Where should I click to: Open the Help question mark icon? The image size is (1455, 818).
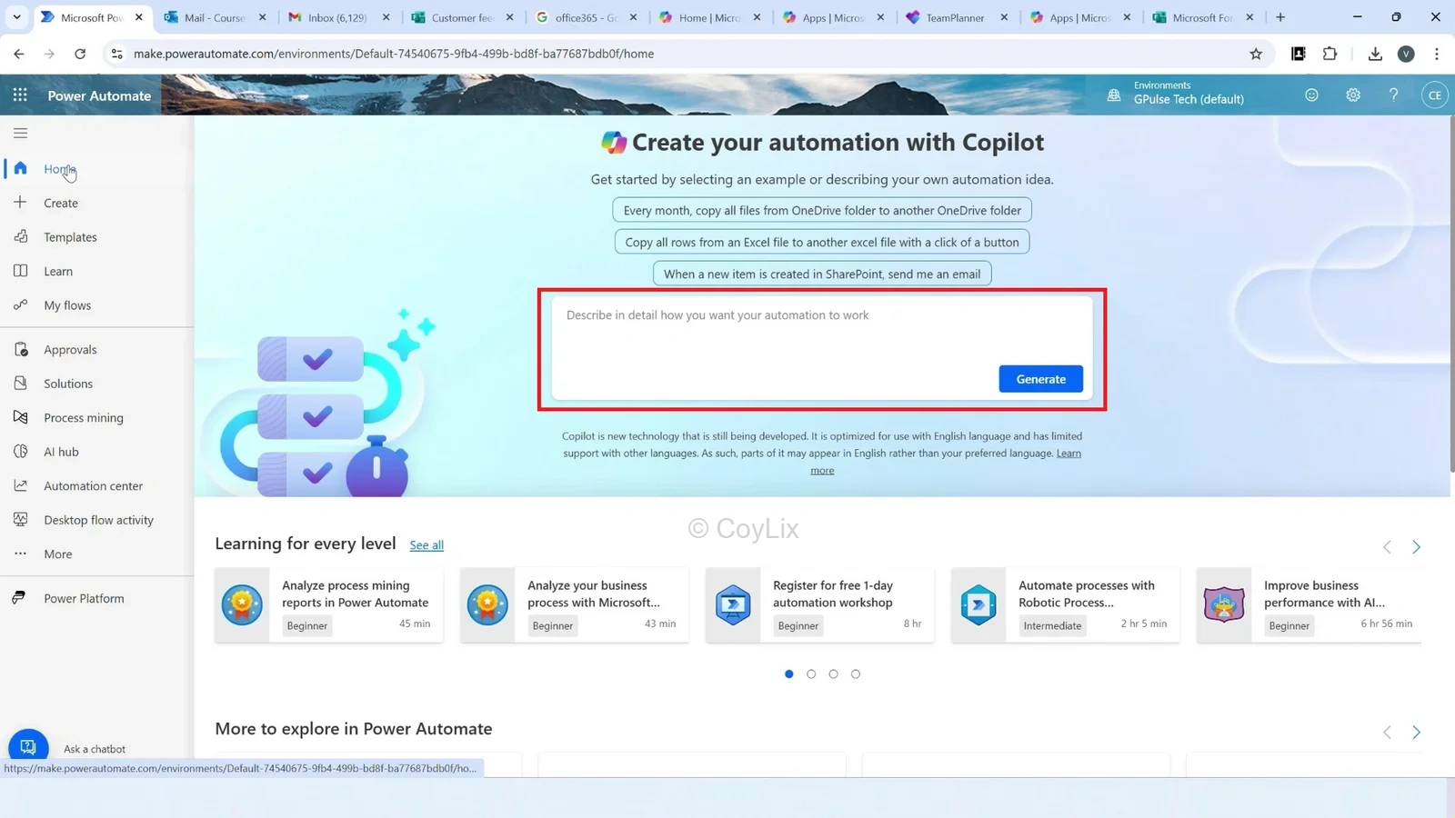1393,95
